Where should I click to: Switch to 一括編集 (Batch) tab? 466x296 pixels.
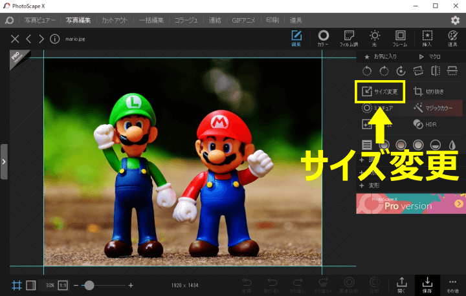point(151,20)
